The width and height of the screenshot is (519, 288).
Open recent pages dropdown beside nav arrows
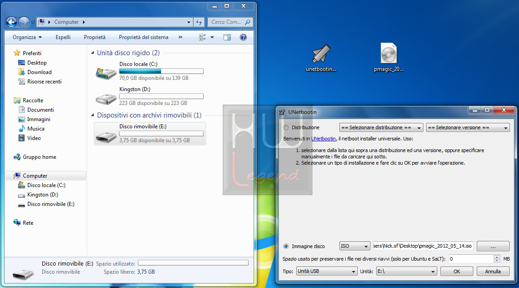click(x=33, y=22)
